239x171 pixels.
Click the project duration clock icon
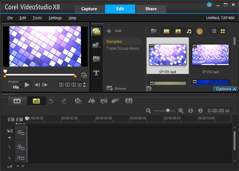[200, 111]
